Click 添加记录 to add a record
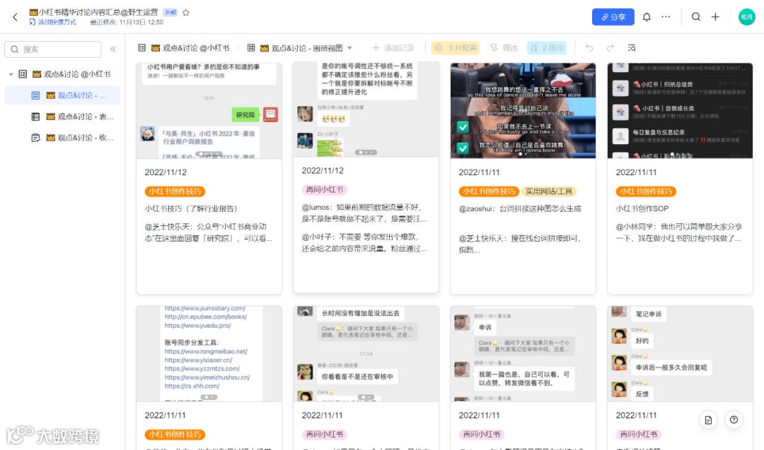Image resolution: width=764 pixels, height=450 pixels. coord(393,47)
